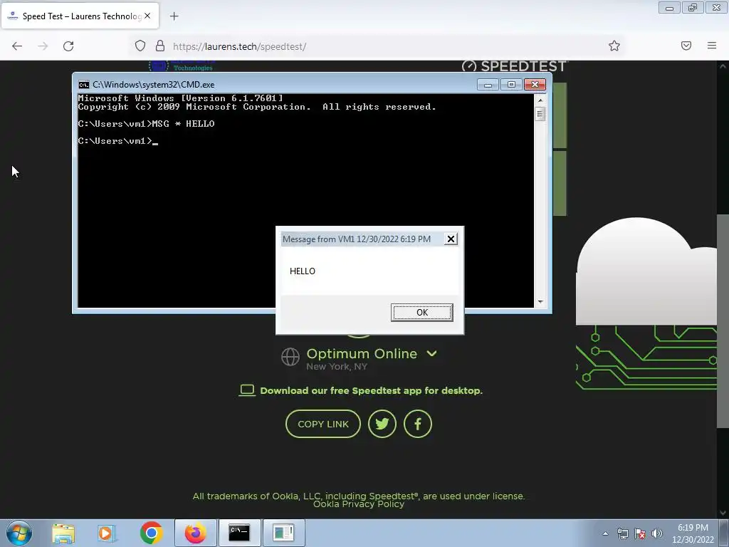Click the browser page vertical scrollbar
The height and width of the screenshot is (547, 729).
pos(723,321)
